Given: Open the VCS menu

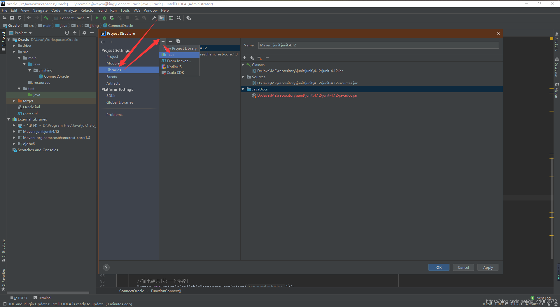Looking at the screenshot, I should coord(137,10).
